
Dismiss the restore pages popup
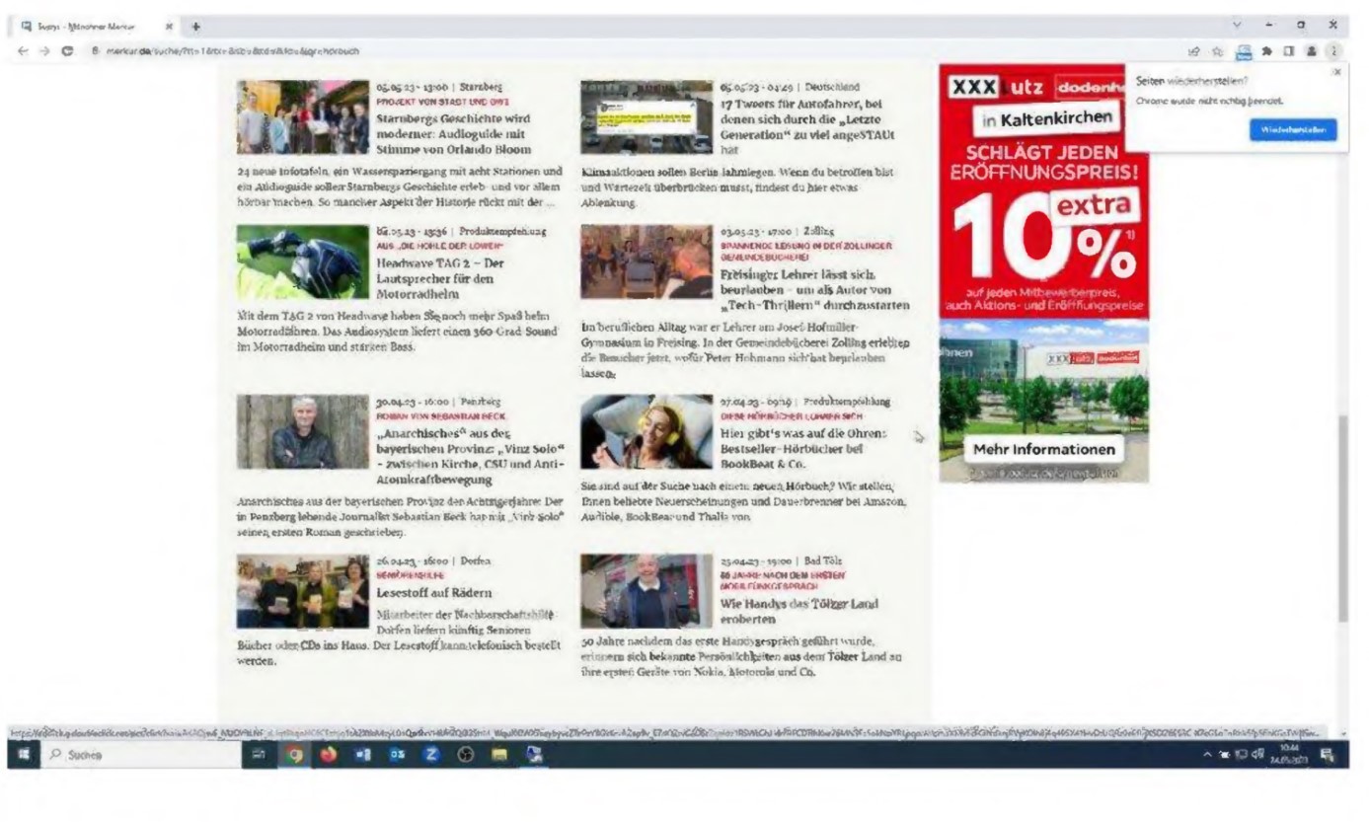click(x=1338, y=72)
